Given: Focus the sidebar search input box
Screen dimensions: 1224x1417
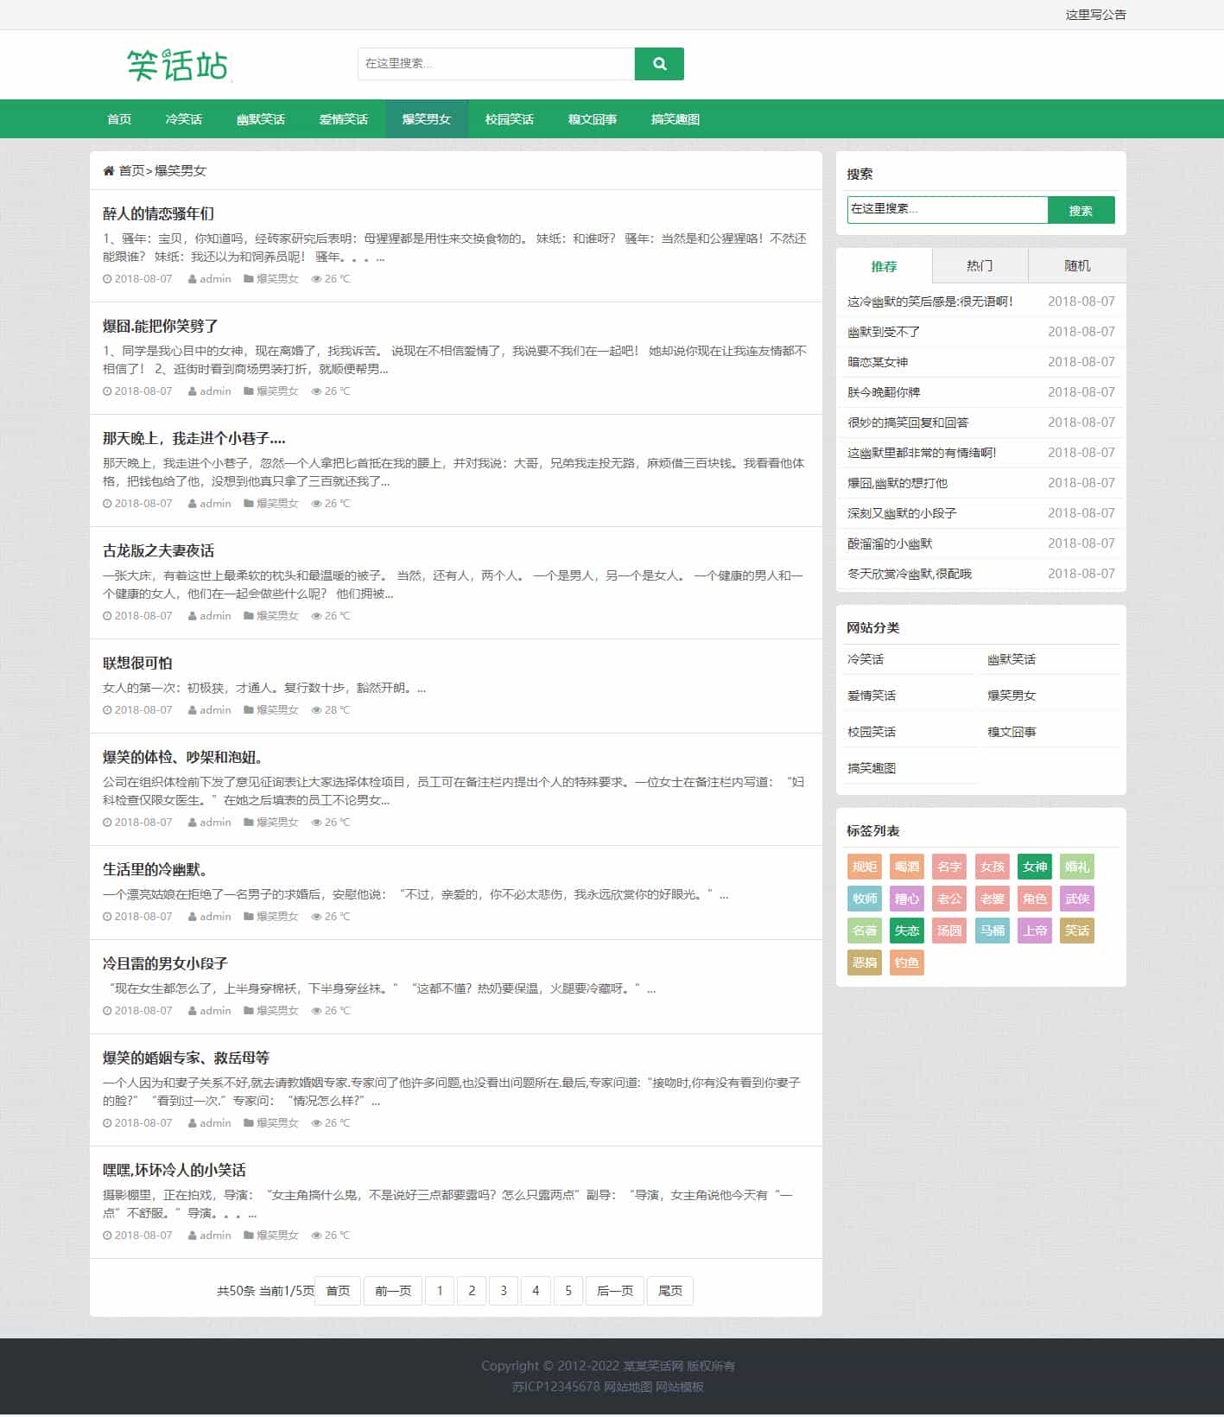Looking at the screenshot, I should coord(948,210).
